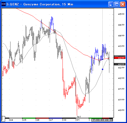Click the 4250 price axis label
Screen dimensions: 127x123
121,68
